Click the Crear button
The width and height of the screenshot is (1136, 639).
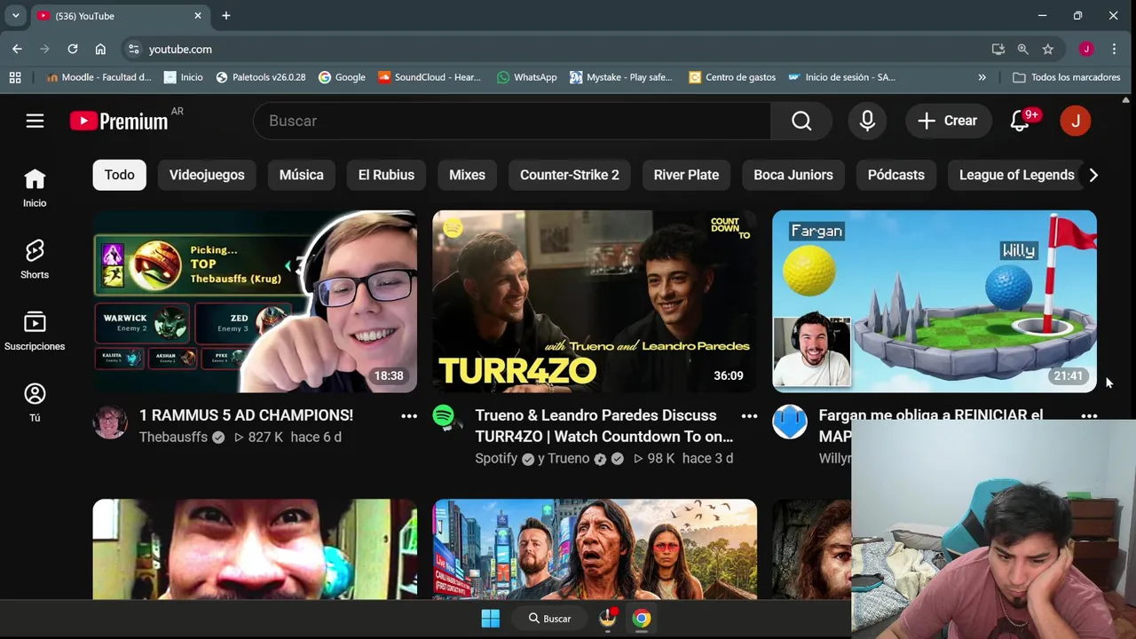pos(947,121)
